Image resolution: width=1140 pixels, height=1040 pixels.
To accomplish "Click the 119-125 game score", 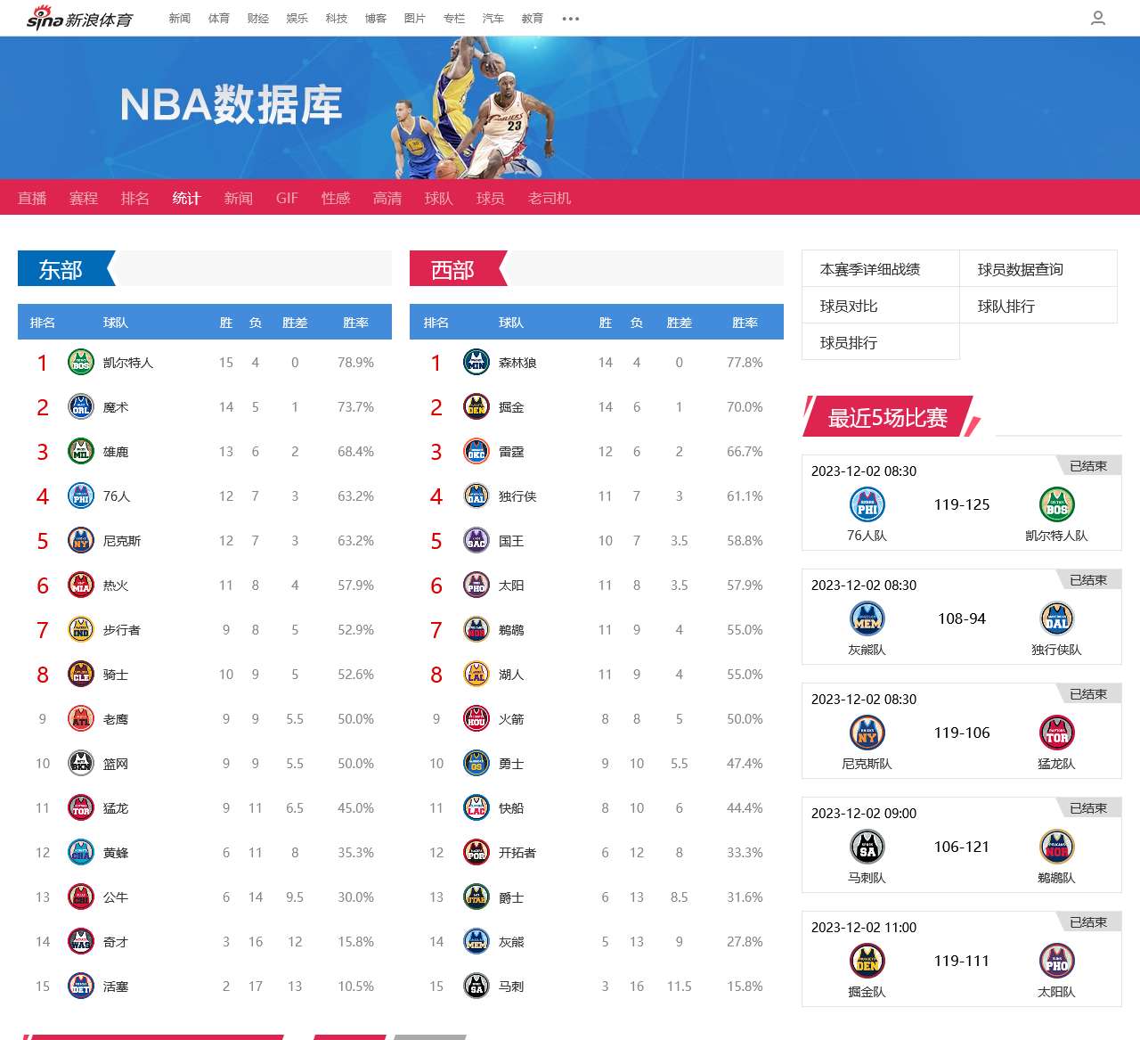I will [962, 504].
